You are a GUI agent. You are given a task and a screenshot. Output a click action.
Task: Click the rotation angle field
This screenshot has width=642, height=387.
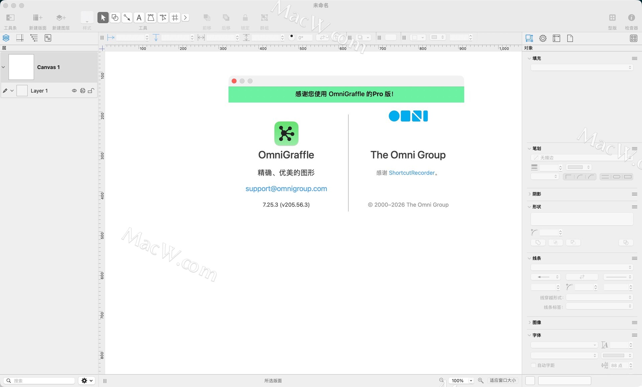tap(304, 38)
